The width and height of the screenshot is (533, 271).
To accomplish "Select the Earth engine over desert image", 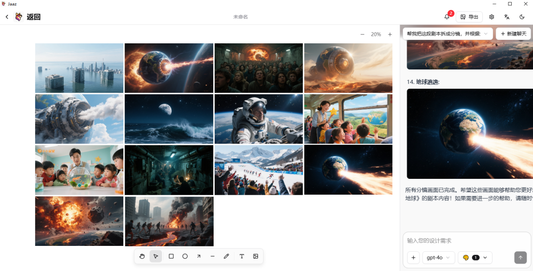I will pyautogui.click(x=348, y=68).
